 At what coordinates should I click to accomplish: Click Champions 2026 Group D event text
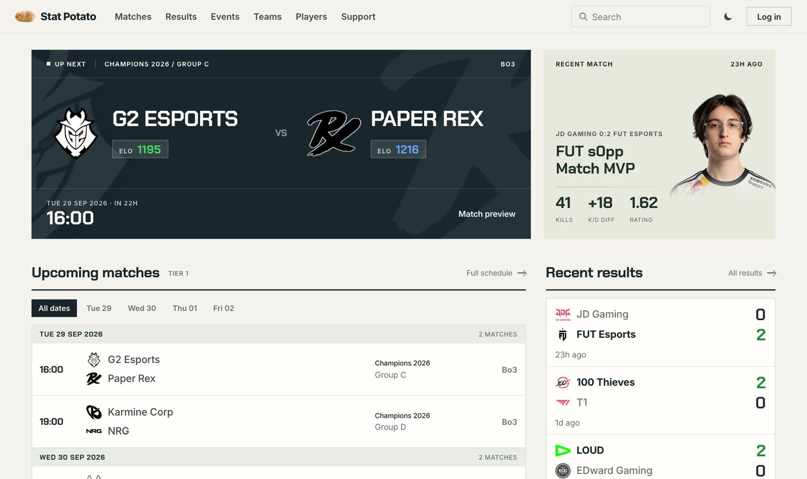402,422
